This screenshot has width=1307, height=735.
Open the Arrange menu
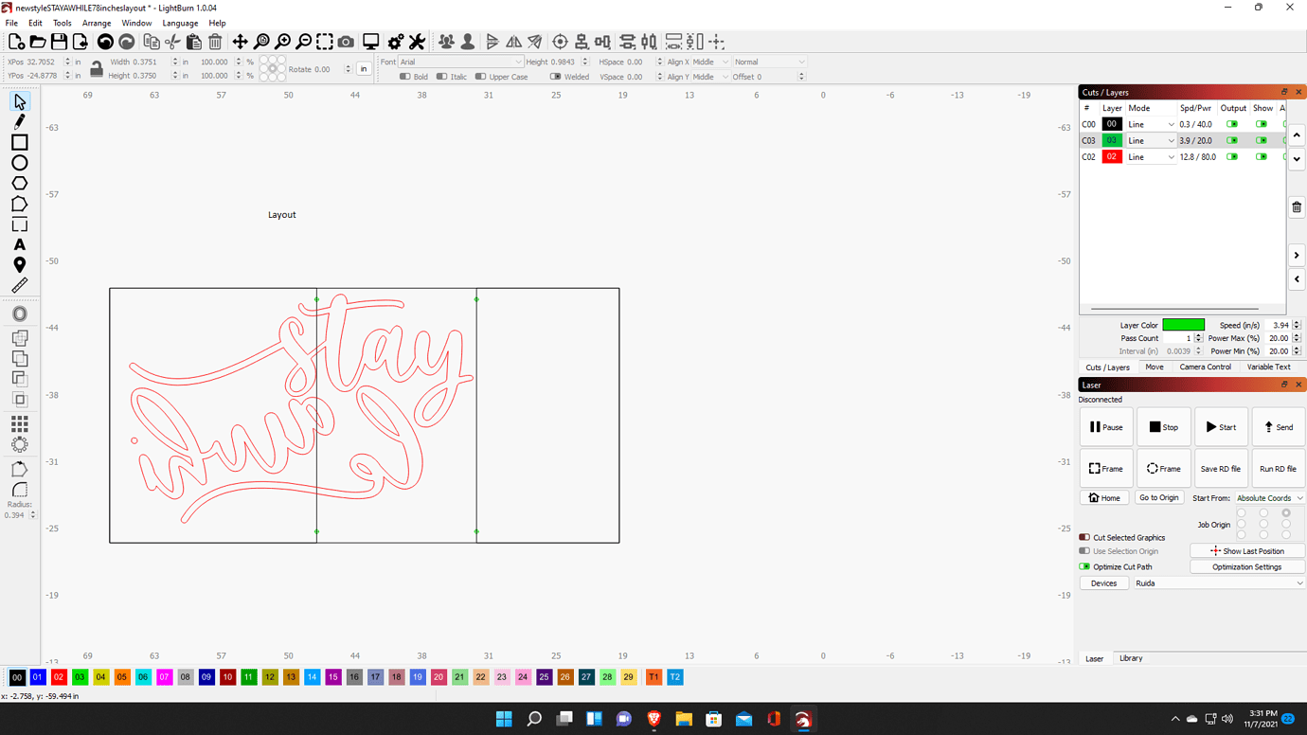point(97,23)
